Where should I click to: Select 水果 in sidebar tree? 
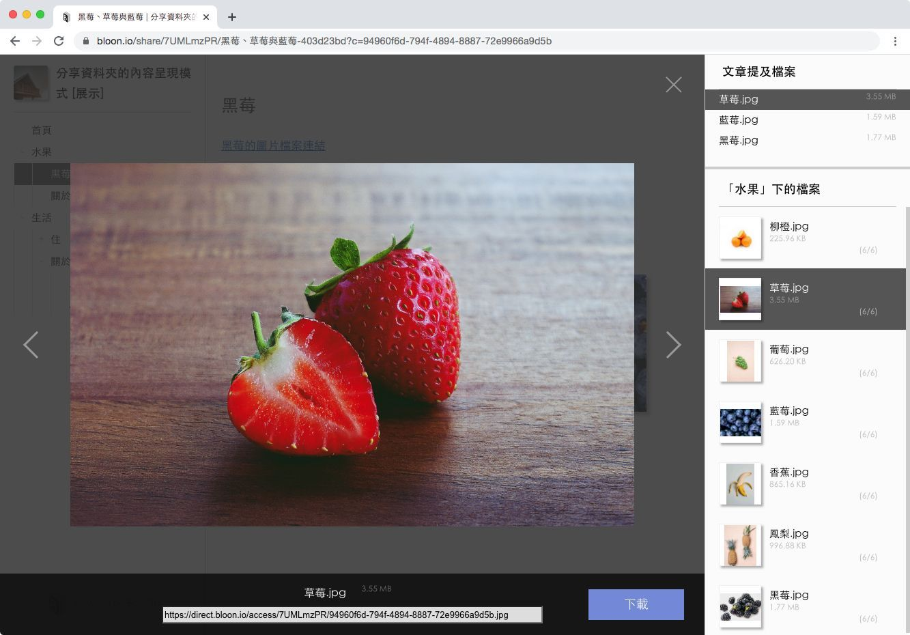(42, 152)
